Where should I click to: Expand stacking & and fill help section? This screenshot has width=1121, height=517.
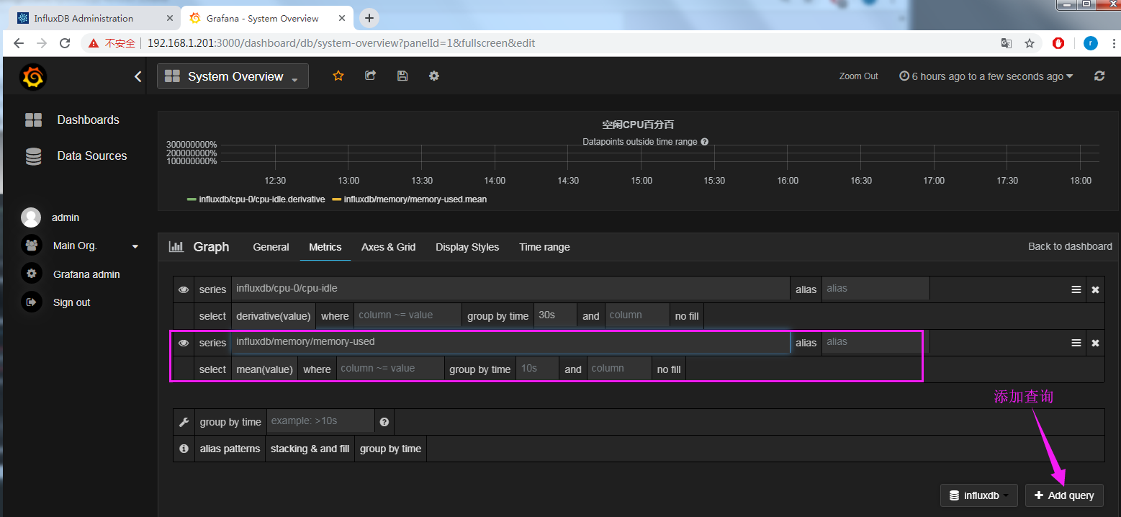pyautogui.click(x=310, y=449)
